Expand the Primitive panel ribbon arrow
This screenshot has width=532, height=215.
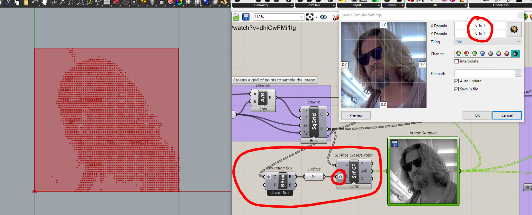tap(334, 5)
